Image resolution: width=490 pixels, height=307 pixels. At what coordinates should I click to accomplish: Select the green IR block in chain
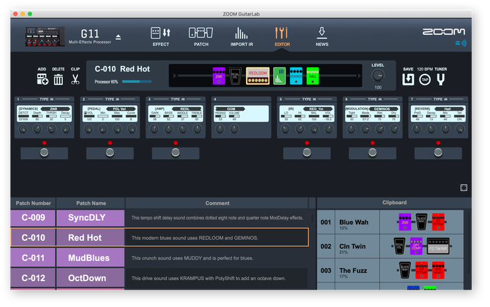pos(280,76)
